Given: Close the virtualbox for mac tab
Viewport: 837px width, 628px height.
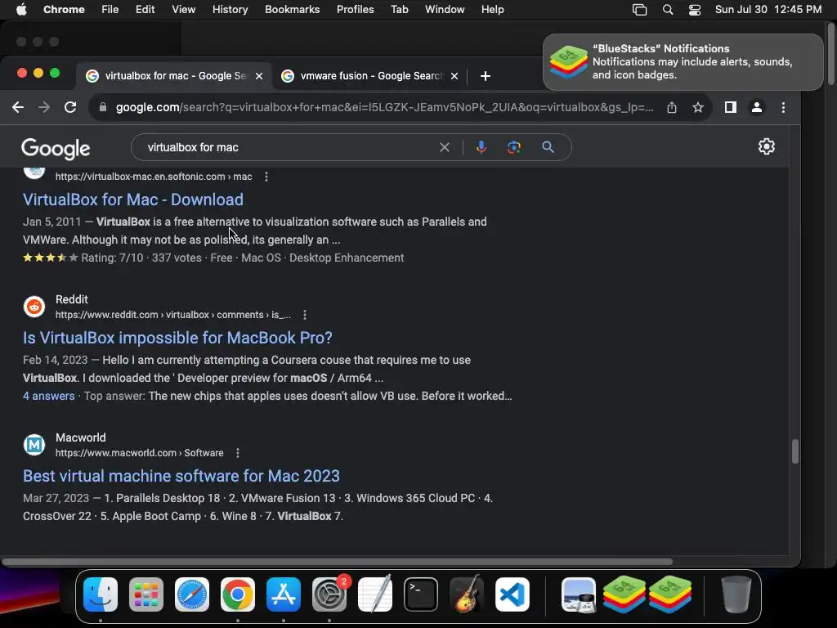Looking at the screenshot, I should [x=259, y=76].
